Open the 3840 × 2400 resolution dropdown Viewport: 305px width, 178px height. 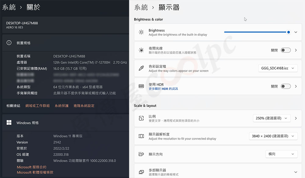point(273,136)
